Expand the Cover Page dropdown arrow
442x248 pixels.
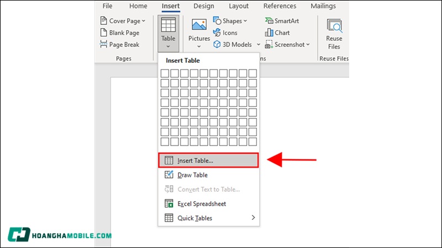point(144,21)
